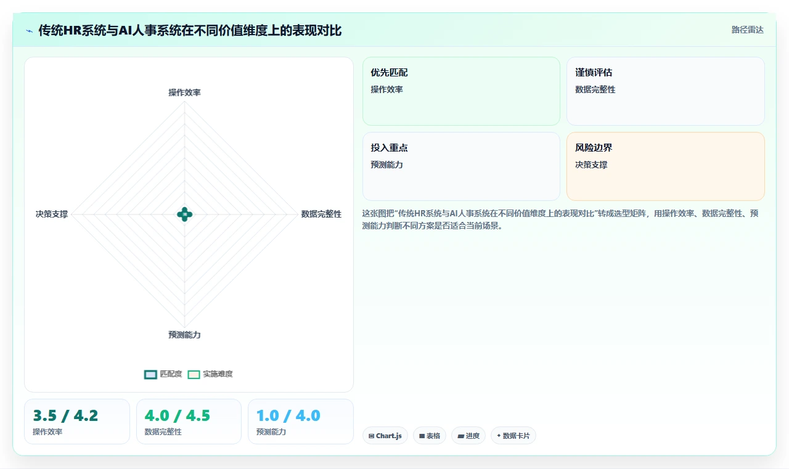Select the 4.0 / 4.5 数据完整性 stat card
This screenshot has width=789, height=469.
(x=189, y=422)
